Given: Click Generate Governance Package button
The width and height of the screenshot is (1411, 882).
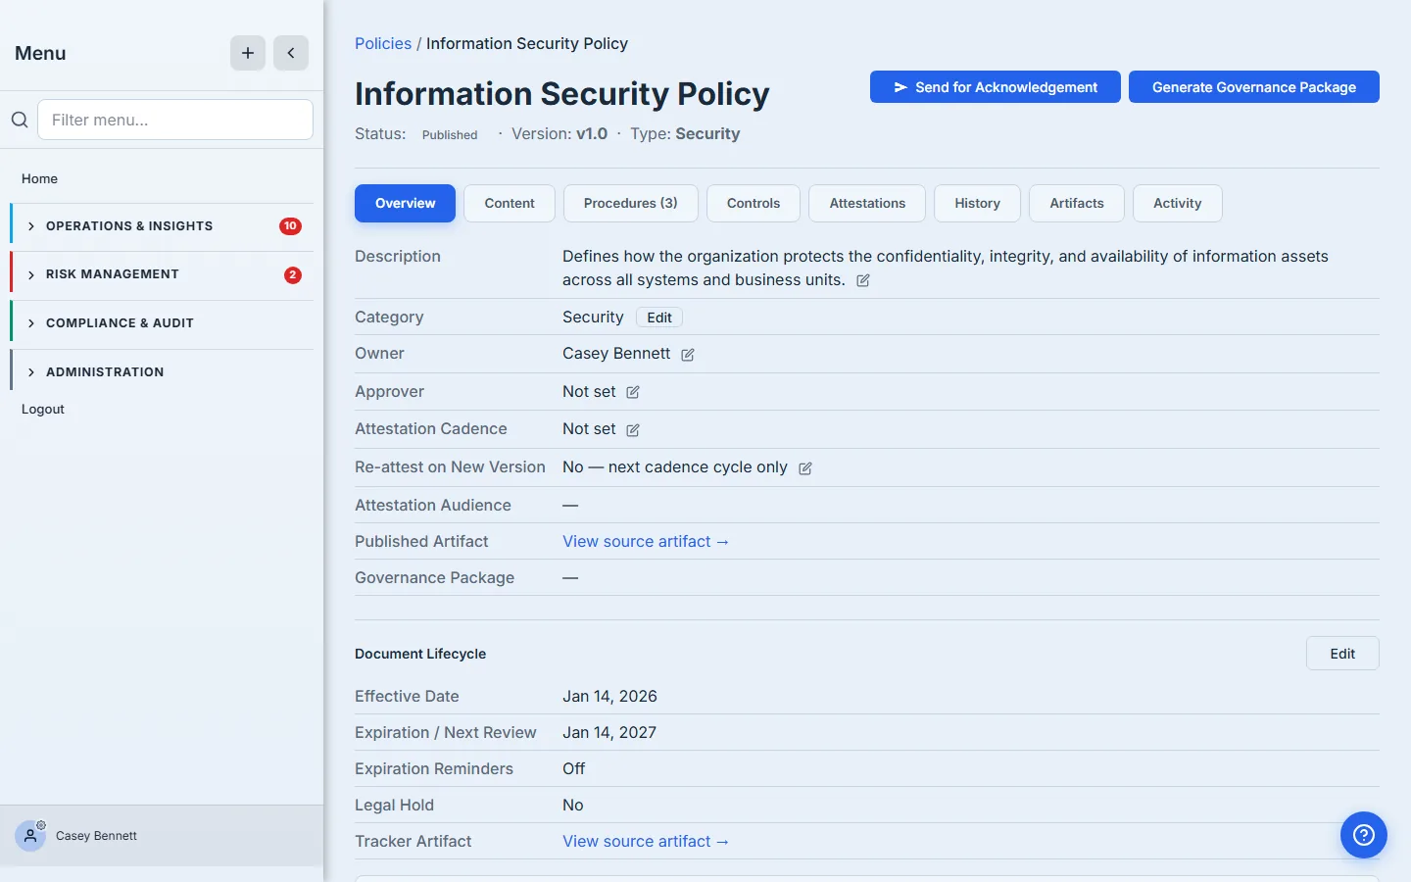Looking at the screenshot, I should point(1254,87).
